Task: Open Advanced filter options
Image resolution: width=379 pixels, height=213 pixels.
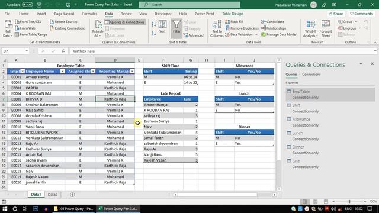Action: coord(194,35)
